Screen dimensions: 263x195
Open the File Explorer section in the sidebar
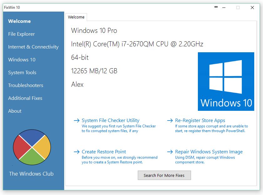pyautogui.click(x=22, y=34)
